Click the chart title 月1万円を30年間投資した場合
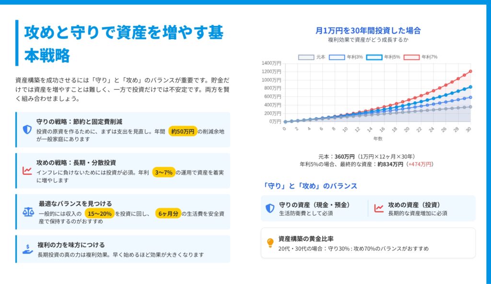The height and width of the screenshot is (284, 491). 368,31
